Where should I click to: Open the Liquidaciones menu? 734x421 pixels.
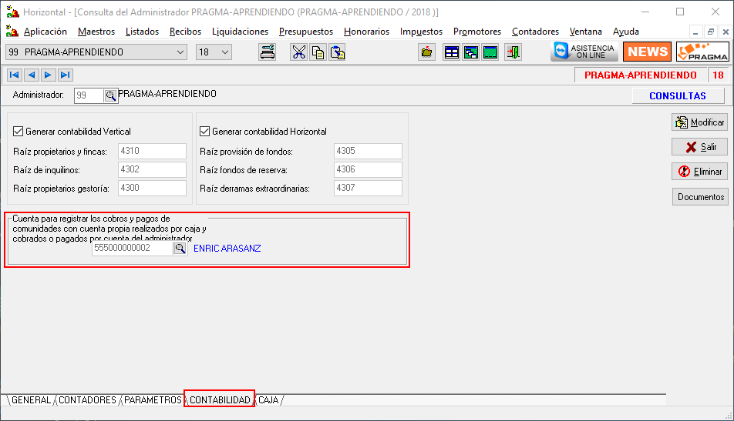240,32
